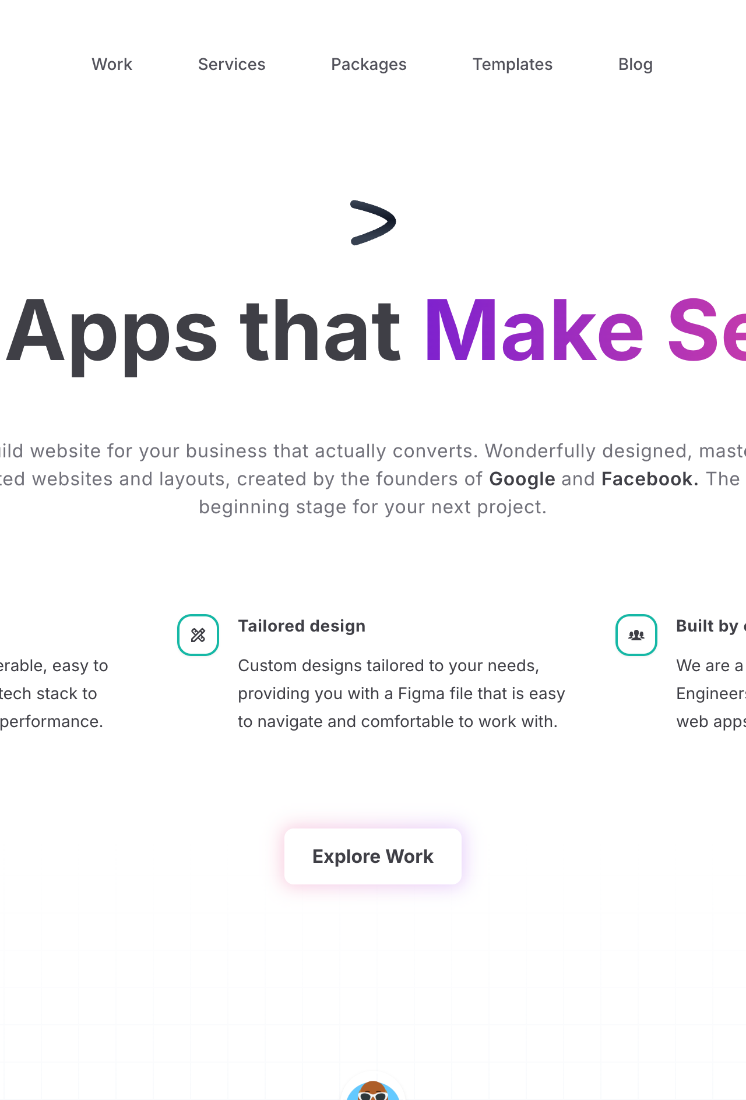Image resolution: width=746 pixels, height=1100 pixels.
Task: Click the bold Facebook word in the description
Action: (x=650, y=479)
